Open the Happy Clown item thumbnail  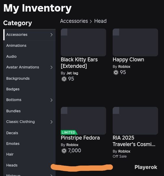[x=135, y=42]
